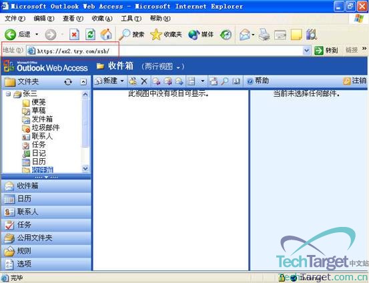369x283 pixels.
Task: Open the 工具(T) menu
Action: 131,19
